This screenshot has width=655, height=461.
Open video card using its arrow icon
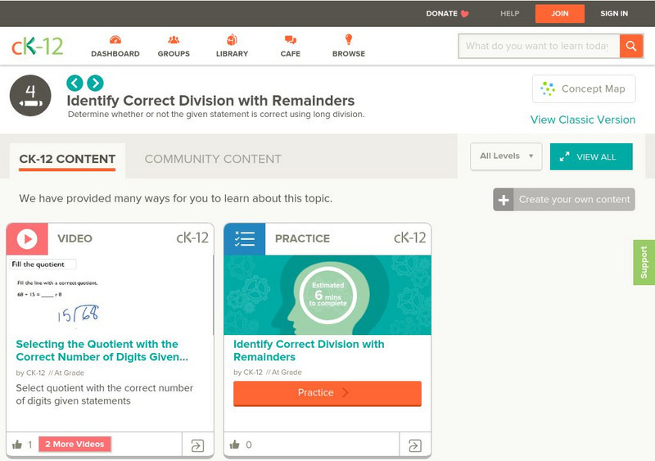197,445
